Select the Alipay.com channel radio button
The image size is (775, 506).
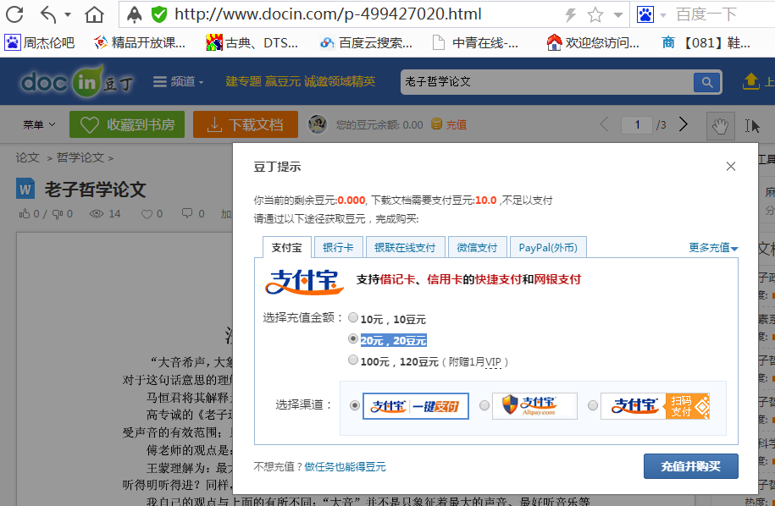[484, 405]
